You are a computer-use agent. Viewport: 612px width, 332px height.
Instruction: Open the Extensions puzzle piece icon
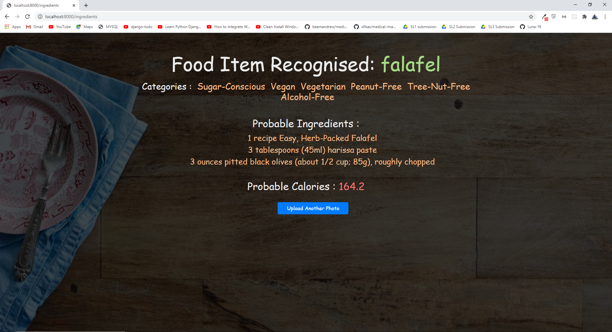[x=584, y=17]
